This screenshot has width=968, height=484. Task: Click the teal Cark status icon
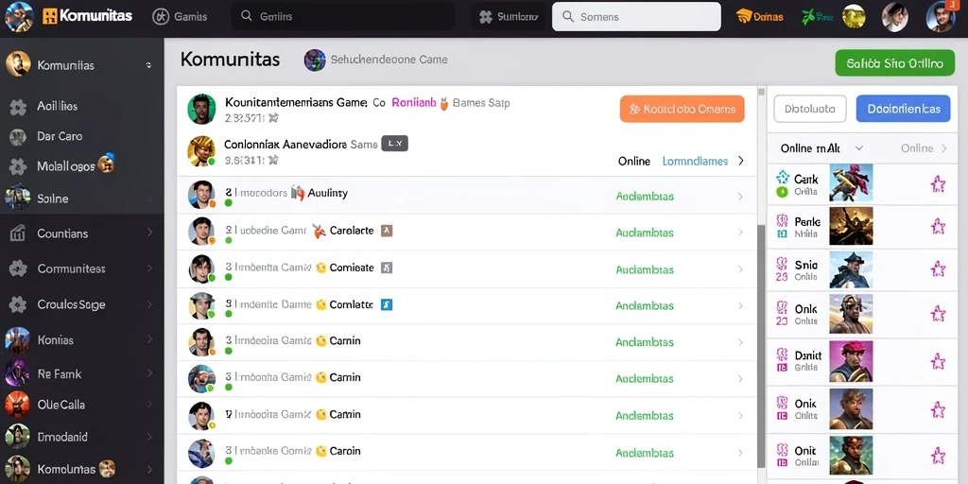coord(782,178)
